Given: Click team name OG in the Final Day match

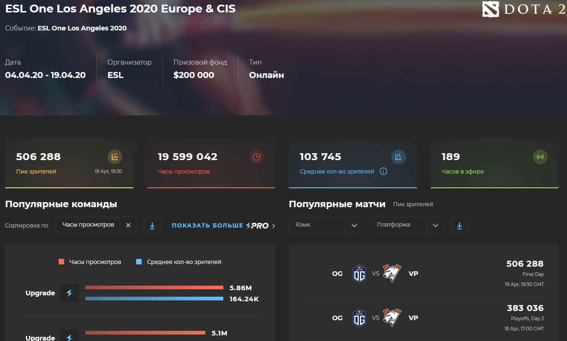Looking at the screenshot, I should pyautogui.click(x=337, y=274).
